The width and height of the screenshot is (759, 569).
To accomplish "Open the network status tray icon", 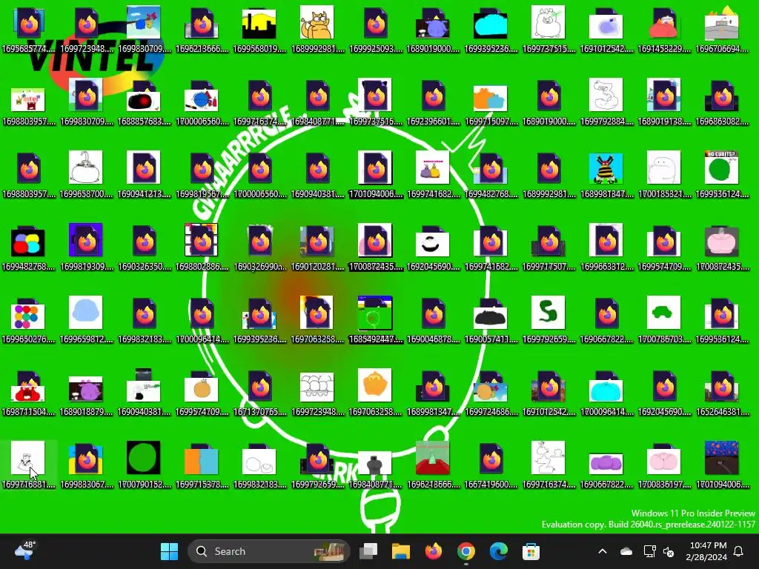I will pyautogui.click(x=649, y=551).
